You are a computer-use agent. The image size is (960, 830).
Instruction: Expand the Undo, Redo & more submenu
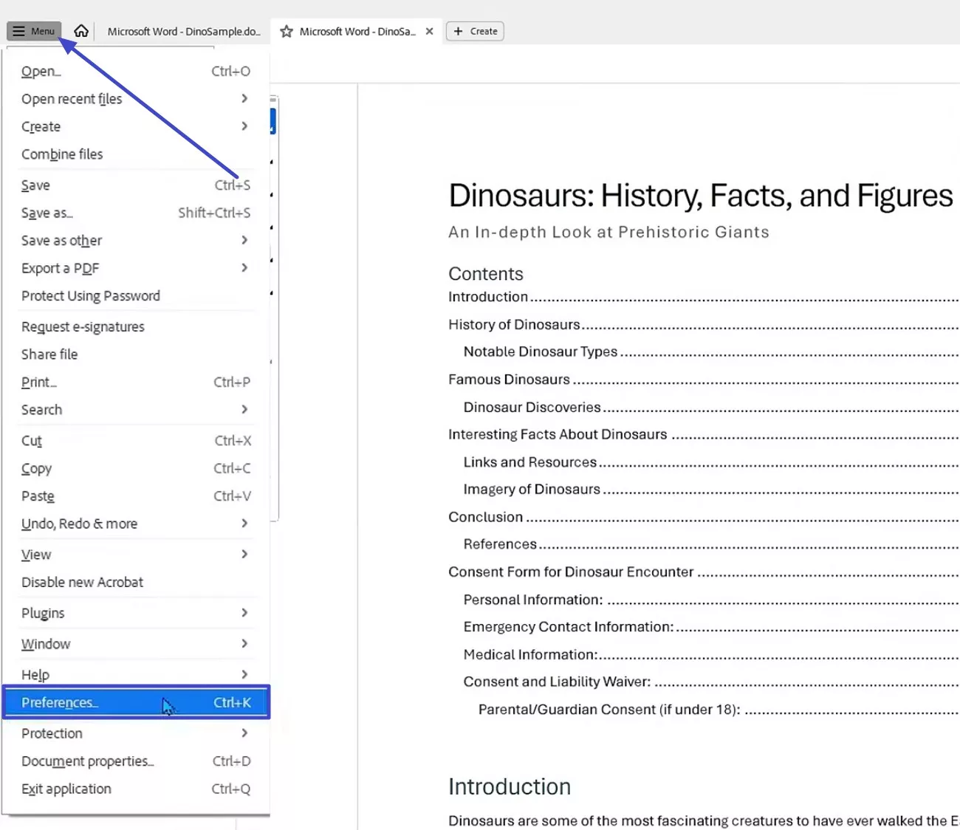pos(79,524)
